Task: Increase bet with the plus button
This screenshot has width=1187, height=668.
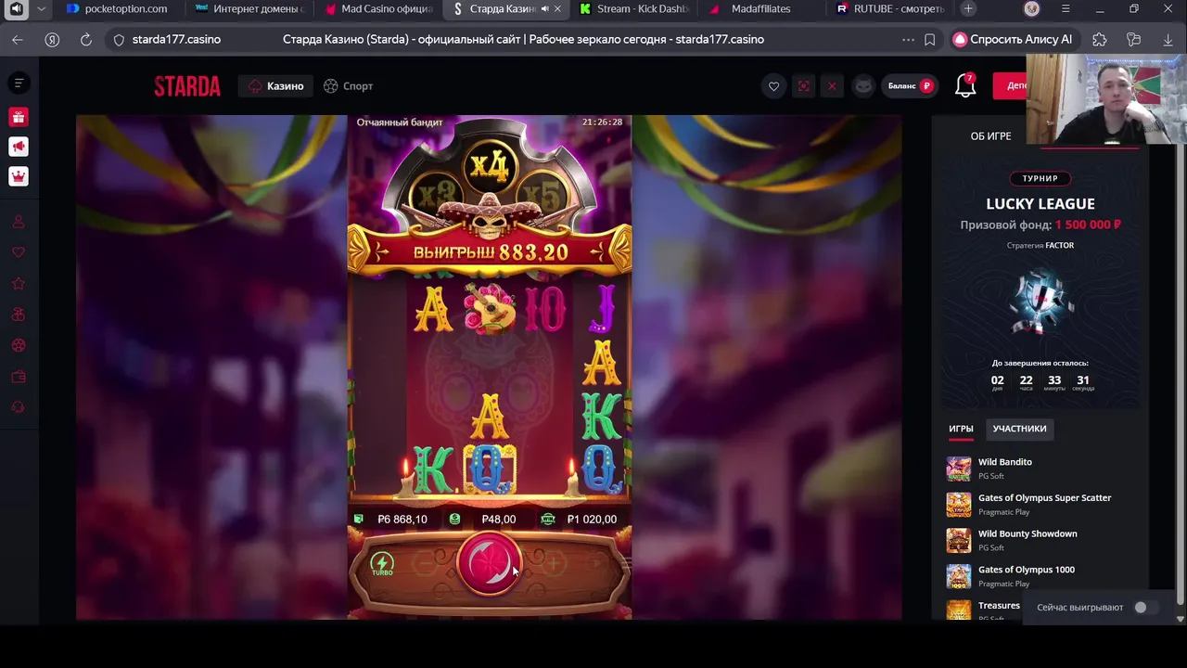Action: (554, 563)
